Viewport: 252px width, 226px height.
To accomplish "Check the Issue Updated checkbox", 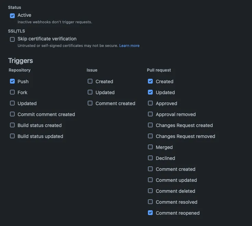I will pos(90,92).
